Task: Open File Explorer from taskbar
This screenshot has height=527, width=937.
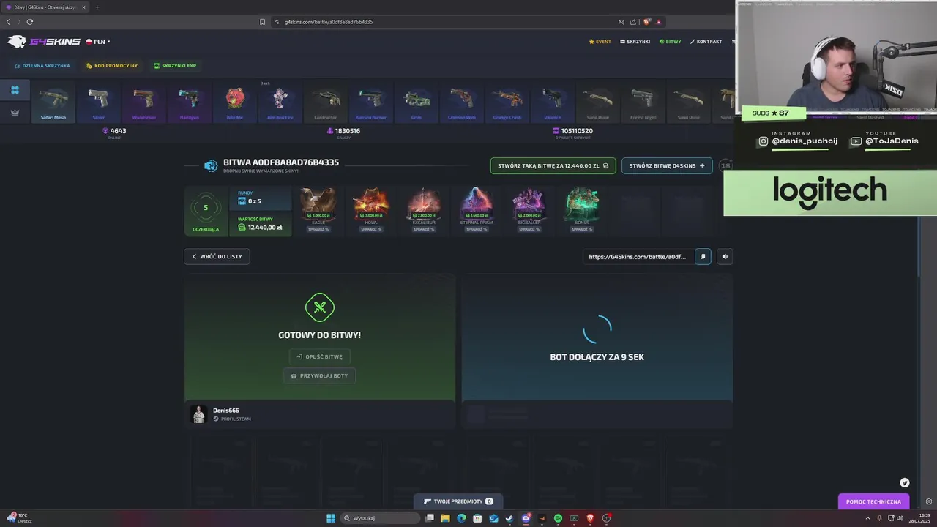Action: click(445, 518)
